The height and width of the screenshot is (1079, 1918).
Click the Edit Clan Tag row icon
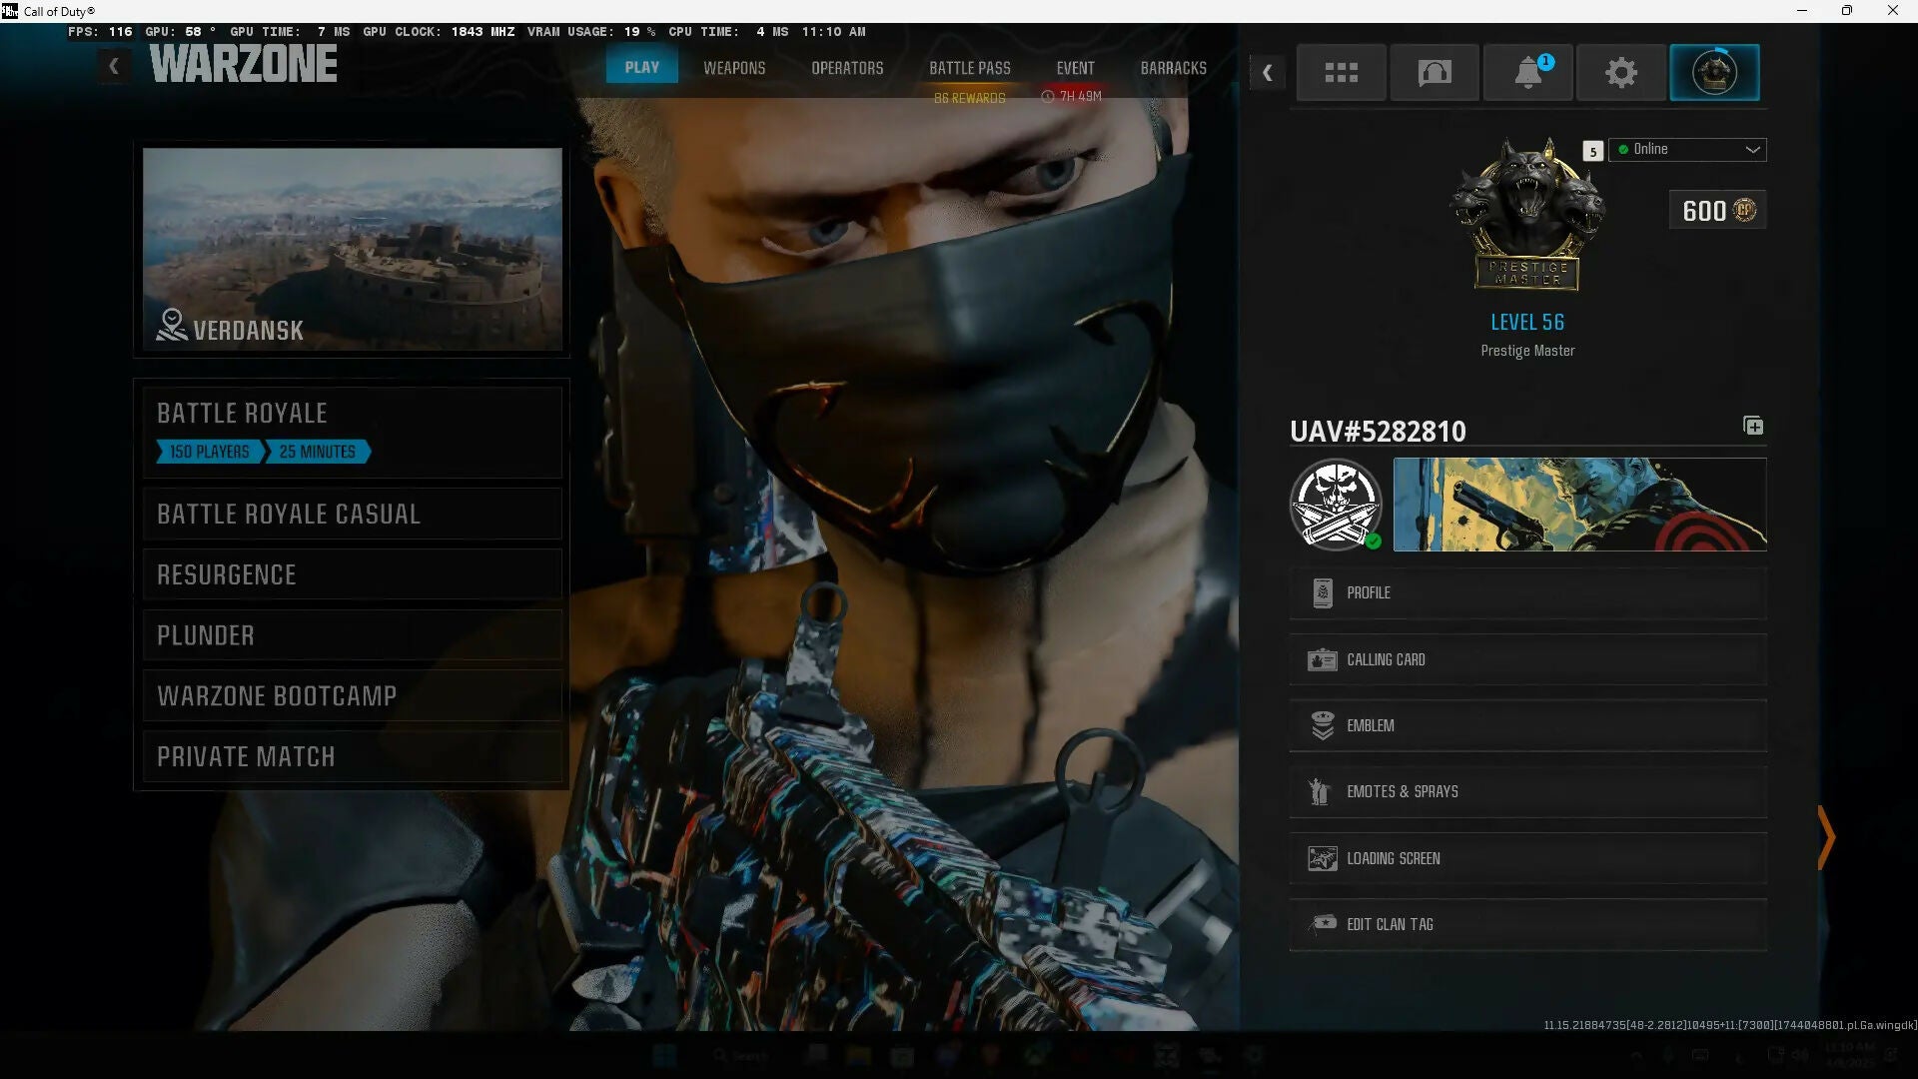click(1324, 923)
